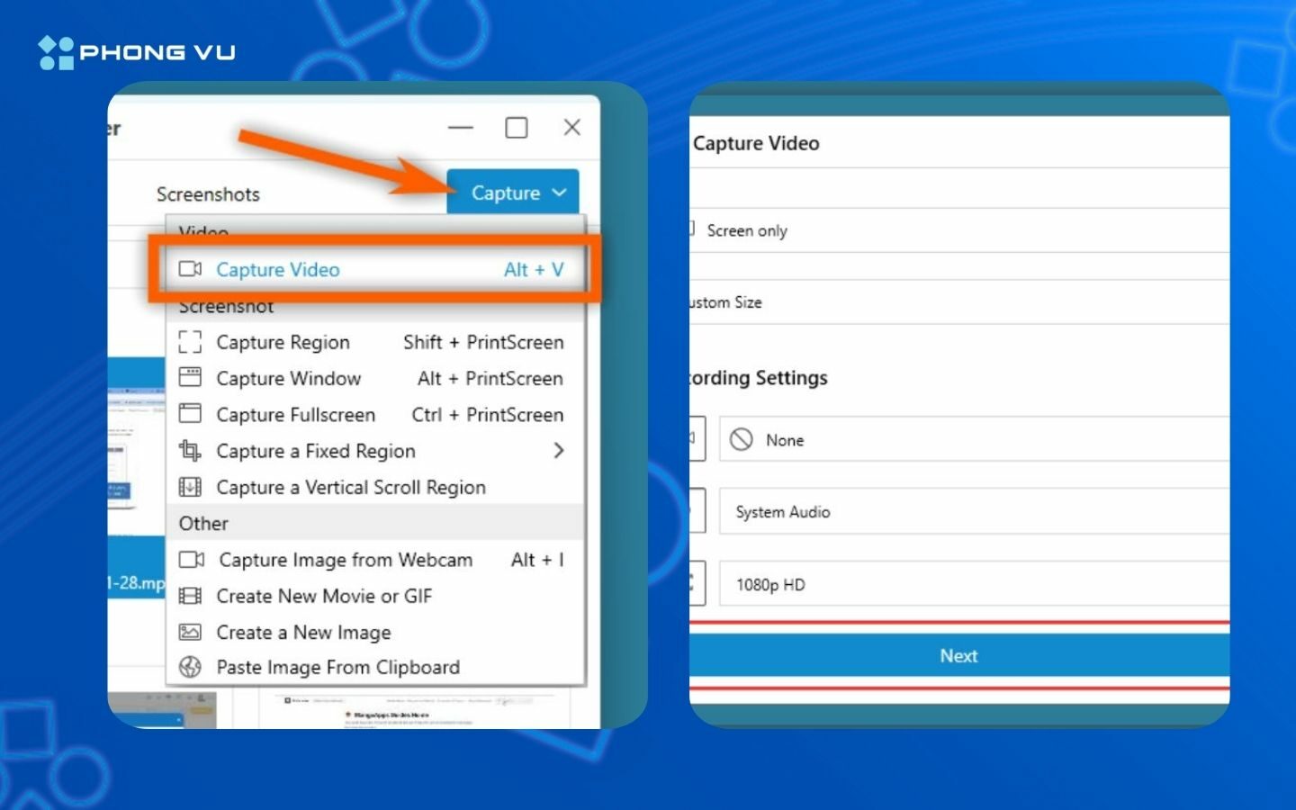Open the System Audio dropdown
1296x810 pixels.
point(974,511)
